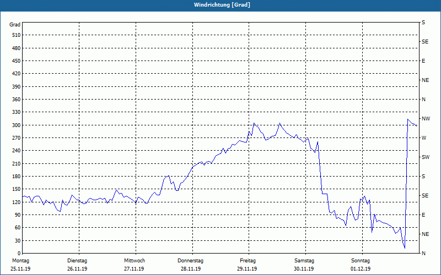Click the 60 axis value
Screen dimensions: 441x275
[18, 227]
